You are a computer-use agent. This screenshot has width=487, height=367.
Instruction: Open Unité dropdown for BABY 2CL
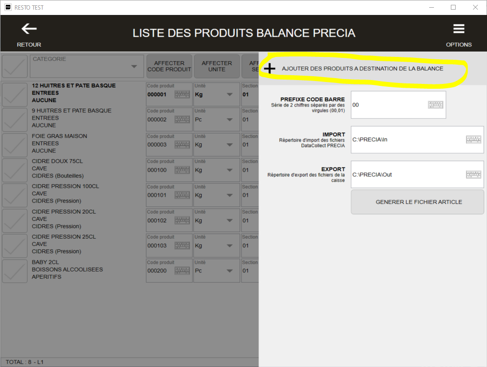[216, 271]
